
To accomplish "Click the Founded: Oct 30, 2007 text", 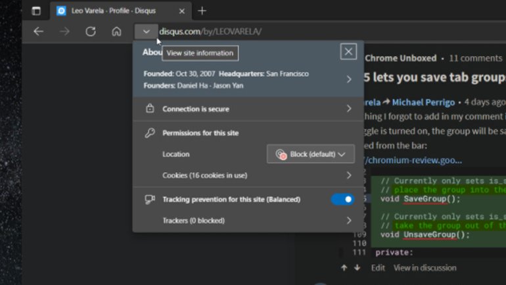I will [x=179, y=74].
